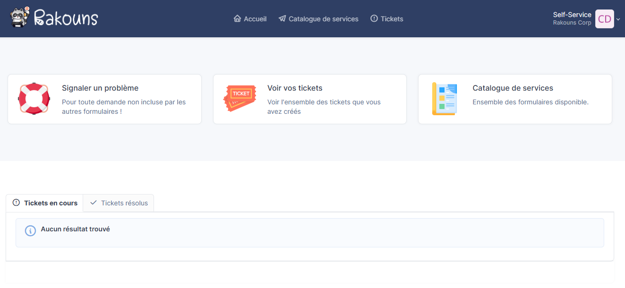The height and width of the screenshot is (288, 625).
Task: Click the catalogue book icon
Action: 445,99
